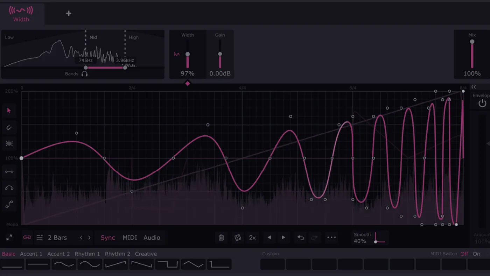
Task: Click the 745Hz band crossover handle
Action: (x=85, y=68)
